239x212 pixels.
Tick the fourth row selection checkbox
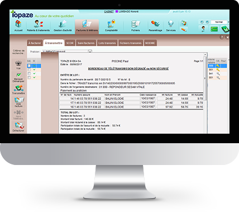29,77
